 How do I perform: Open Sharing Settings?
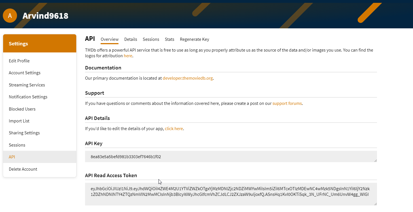point(24,133)
